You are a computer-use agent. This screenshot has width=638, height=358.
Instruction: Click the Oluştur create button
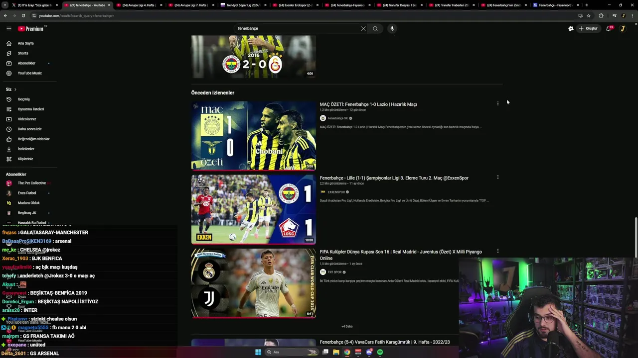(x=588, y=28)
